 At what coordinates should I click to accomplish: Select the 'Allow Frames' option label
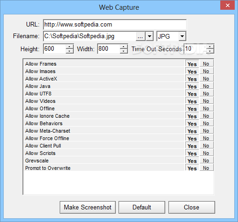41,64
